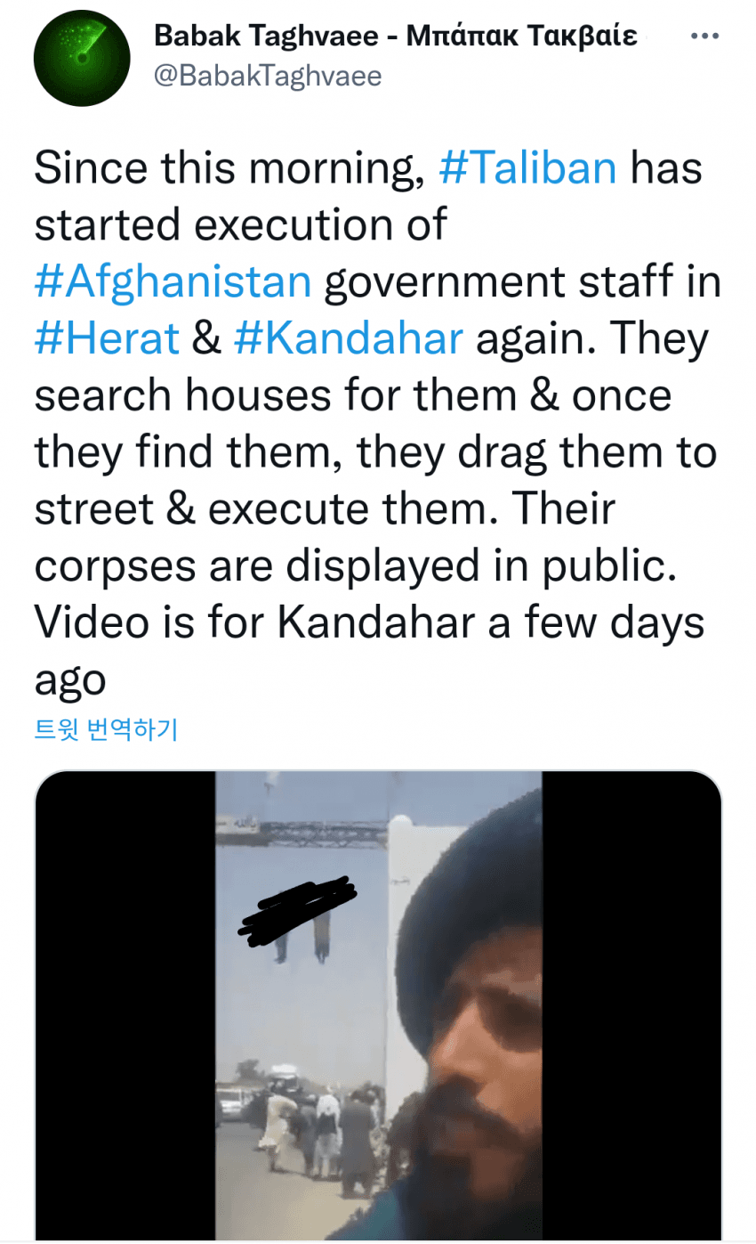
Task: Click the right black bar of video
Action: [x=631, y=1004]
